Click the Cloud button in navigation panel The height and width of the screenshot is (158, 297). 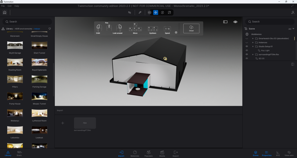tap(191, 28)
